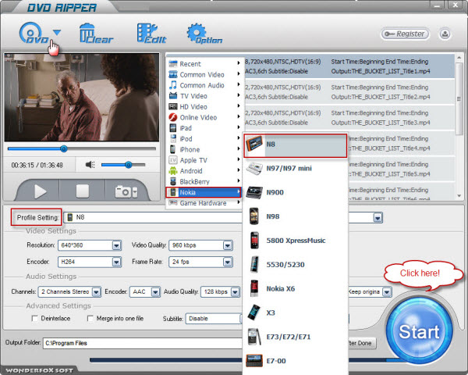Select the Android category icon
The height and width of the screenshot is (375, 468).
pyautogui.click(x=173, y=171)
